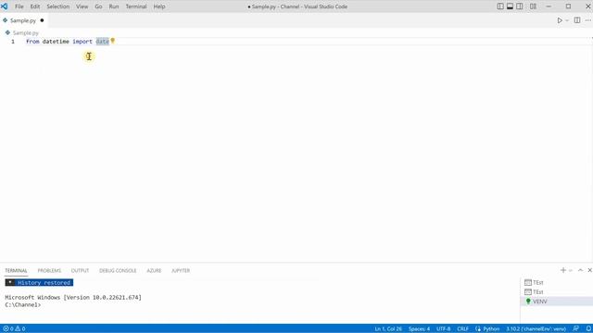
Task: Switch to the OUTPUT panel tab
Action: (x=81, y=271)
